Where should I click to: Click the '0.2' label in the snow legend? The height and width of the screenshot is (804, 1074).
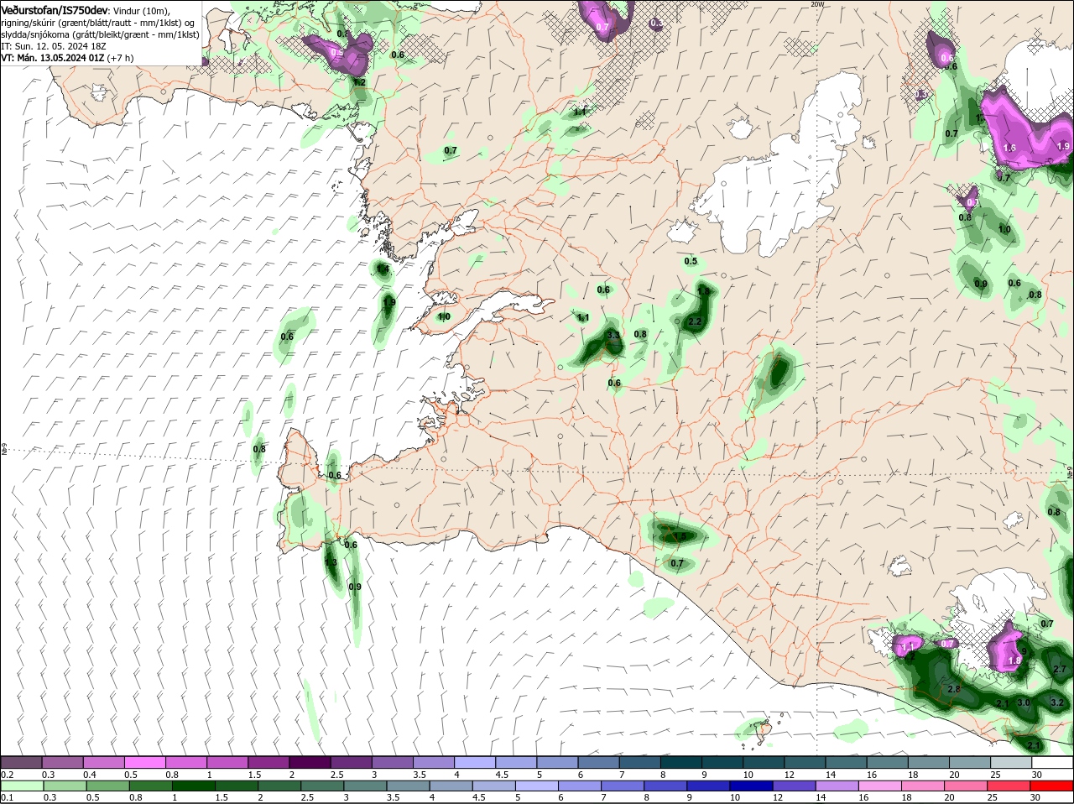tap(8, 774)
